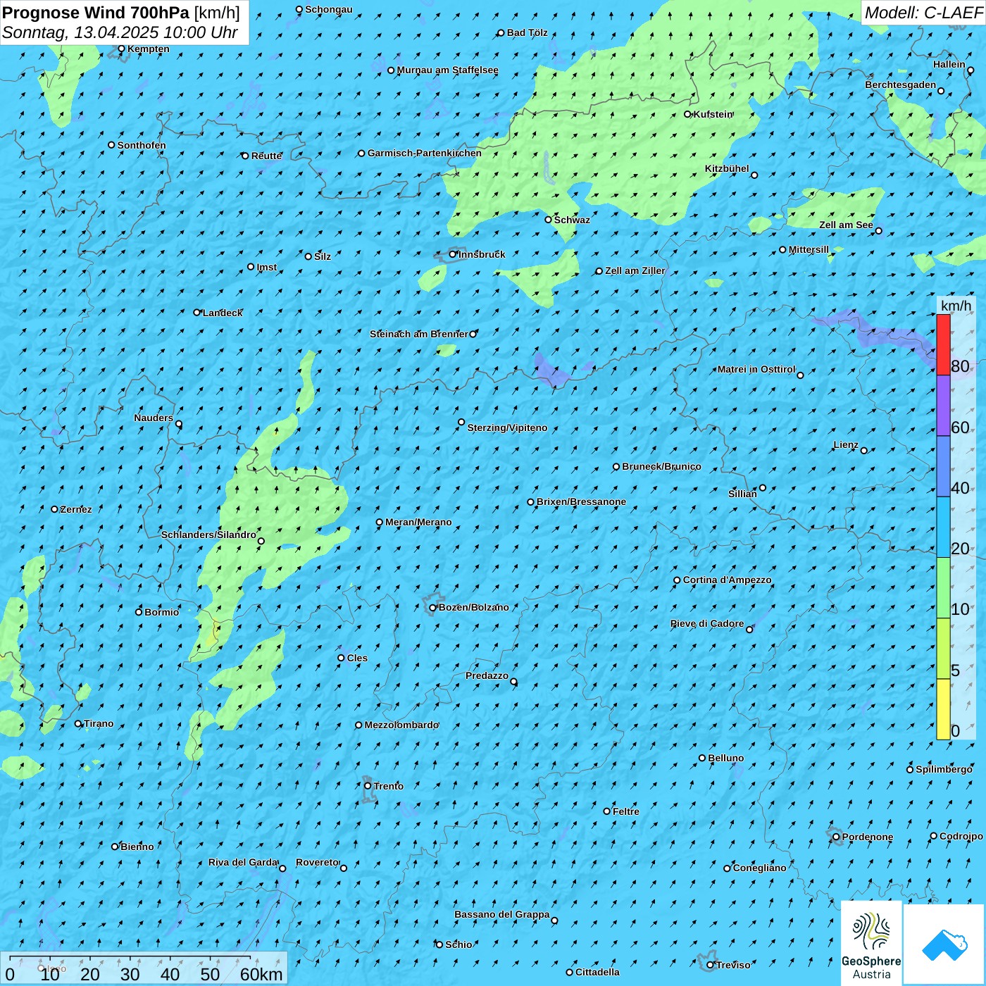Screen dimensions: 986x986
Task: Click the Spilimbergo label
Action: coord(944,769)
